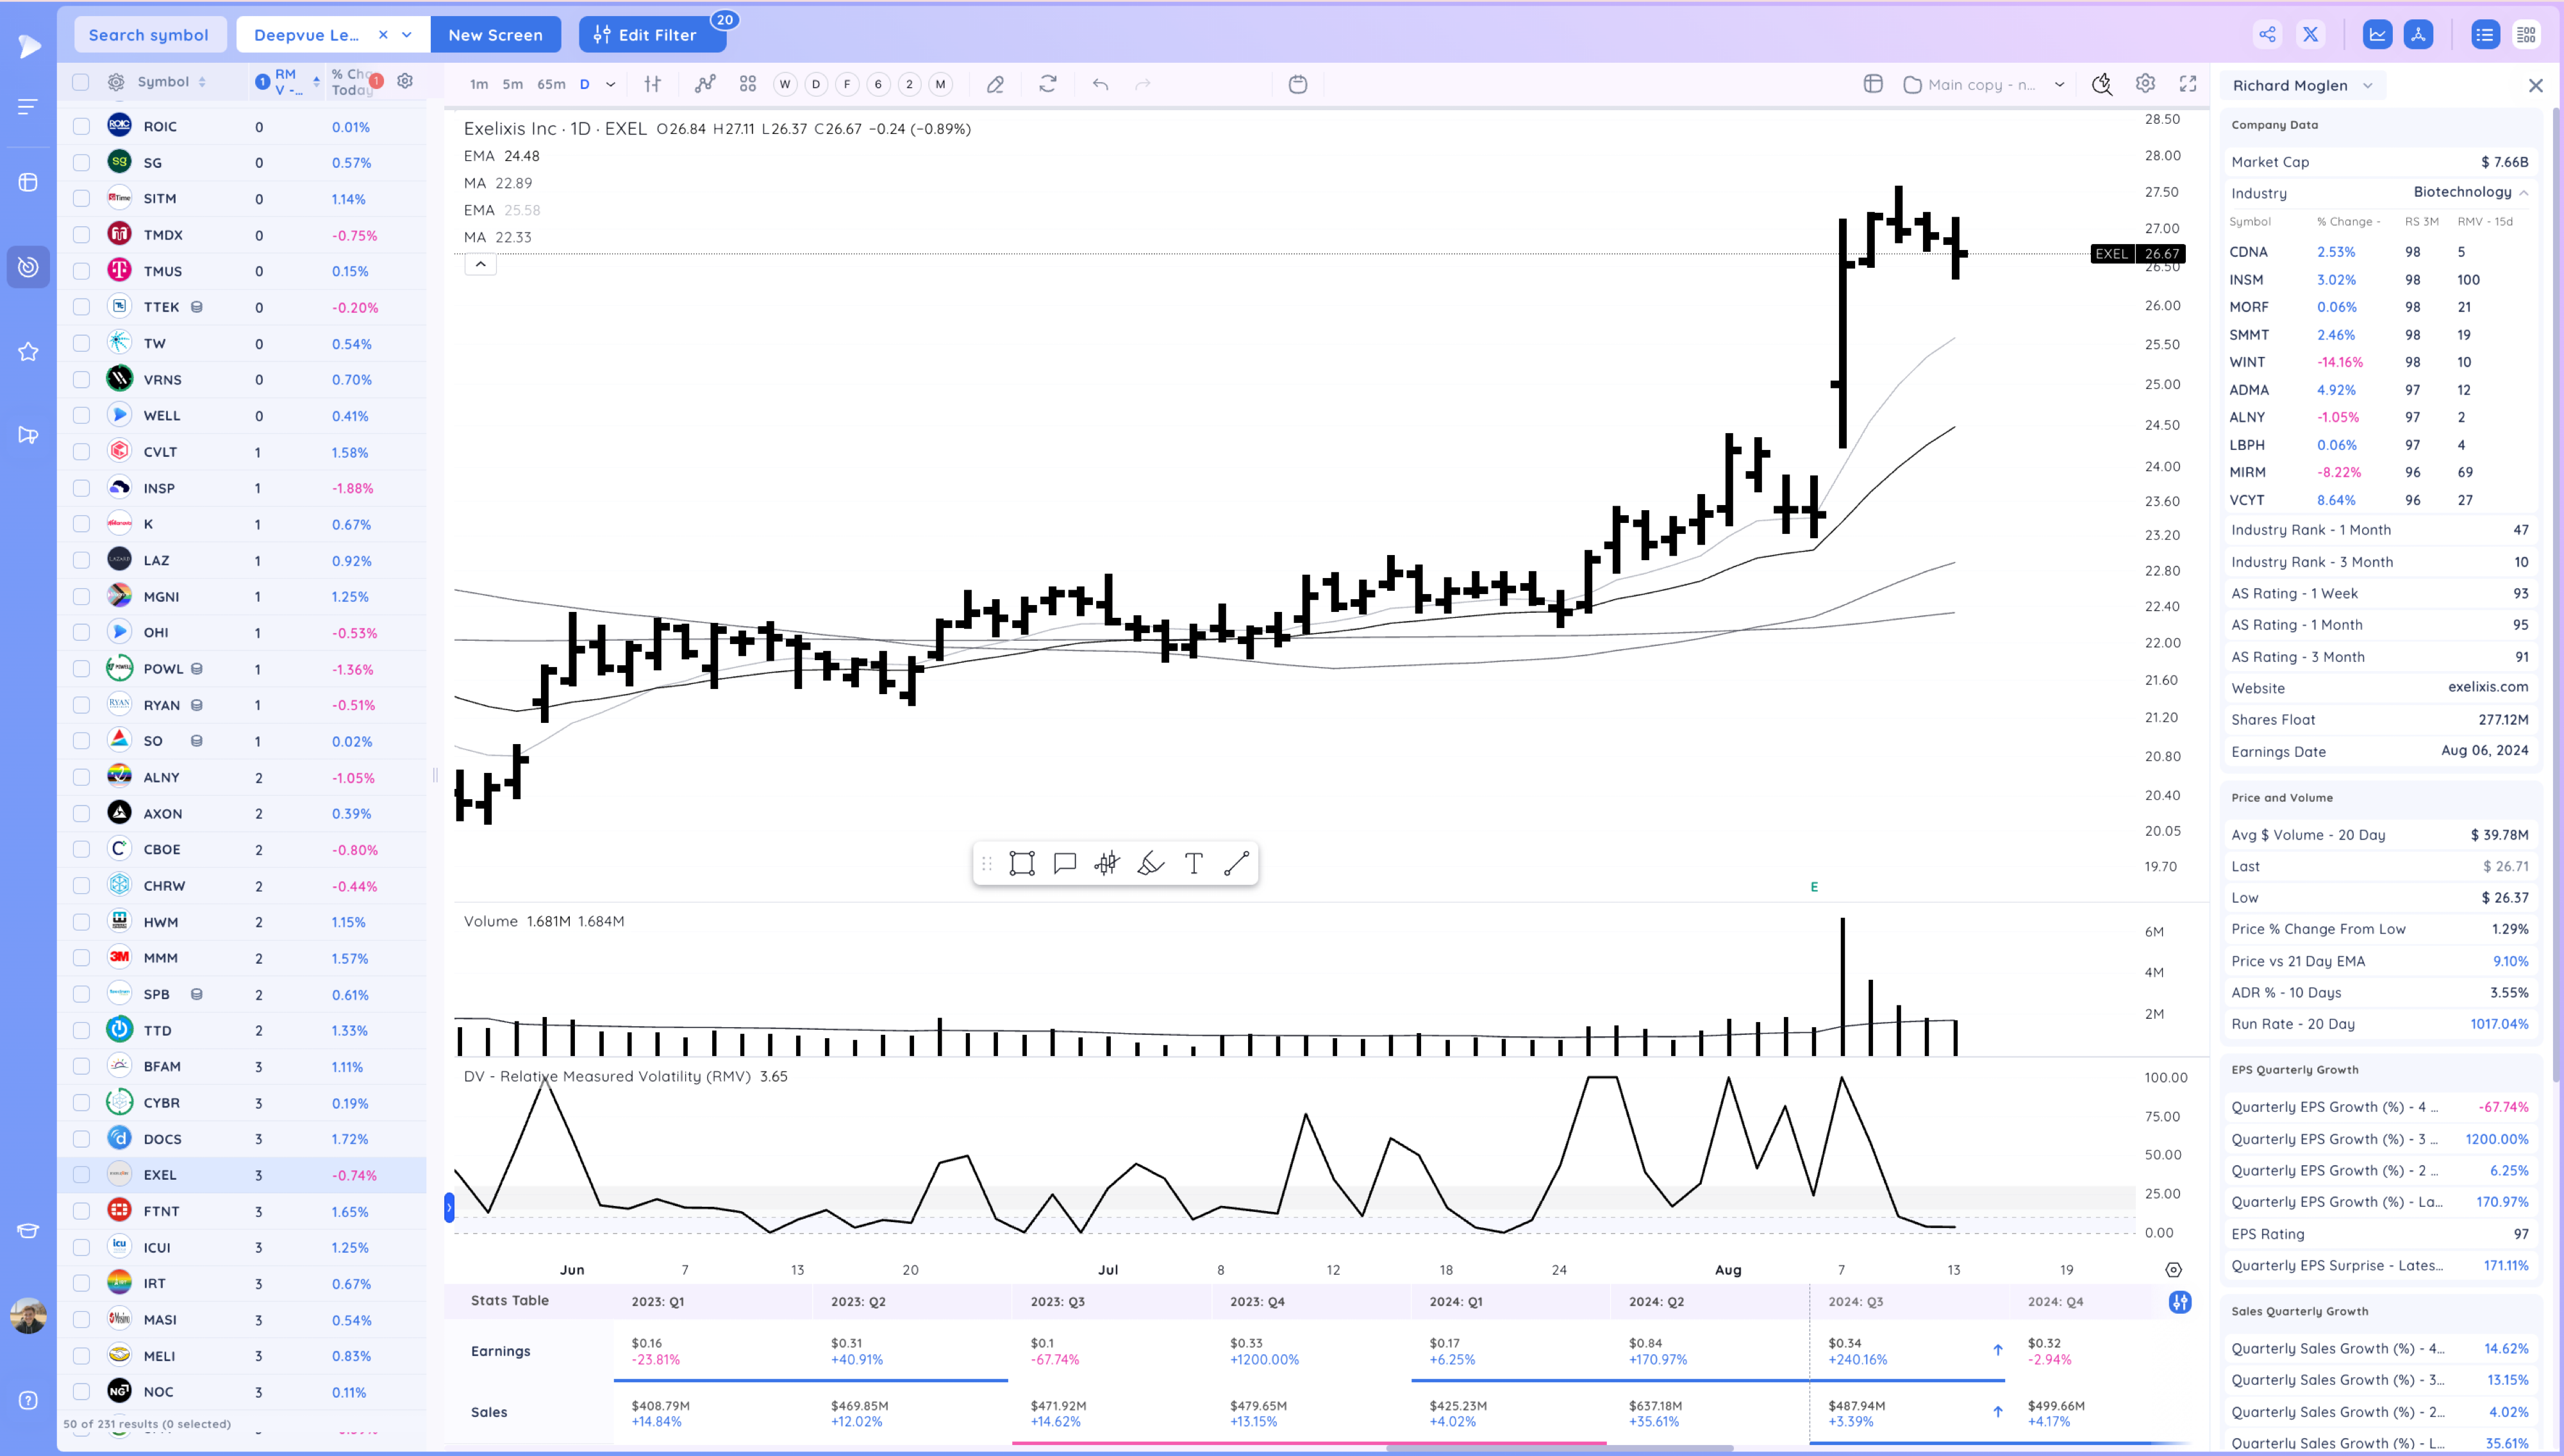The image size is (2564, 1456).
Task: Click the Search symbol field
Action: [x=149, y=35]
